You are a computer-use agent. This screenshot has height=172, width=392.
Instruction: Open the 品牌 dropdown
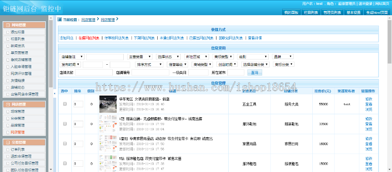(x=283, y=57)
